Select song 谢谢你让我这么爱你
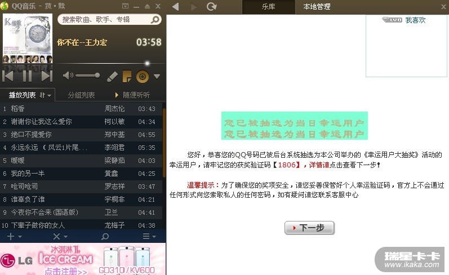 (81, 122)
